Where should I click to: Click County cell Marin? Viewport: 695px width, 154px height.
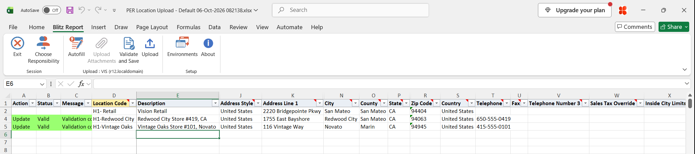tap(373, 127)
